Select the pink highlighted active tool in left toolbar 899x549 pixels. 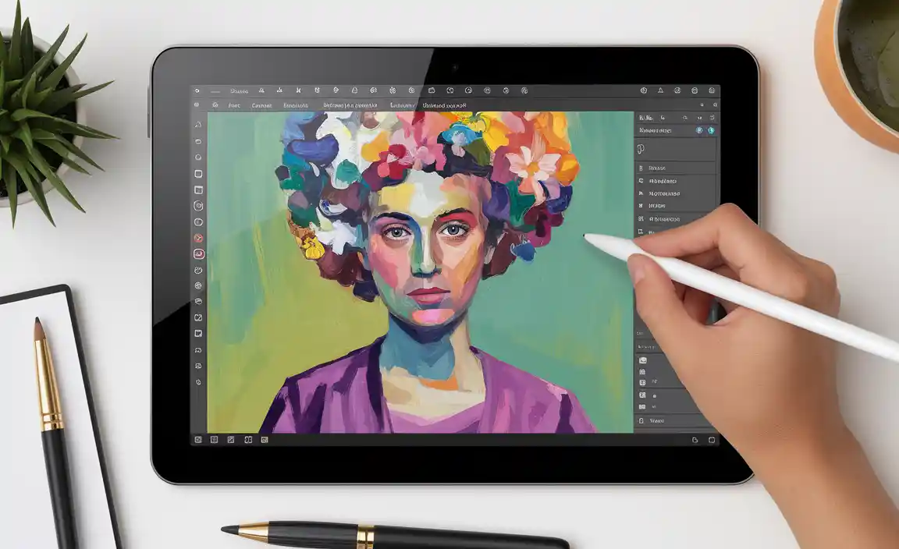point(198,253)
